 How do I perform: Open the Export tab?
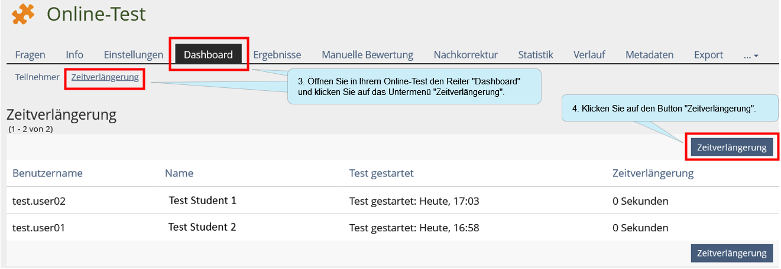click(x=709, y=55)
